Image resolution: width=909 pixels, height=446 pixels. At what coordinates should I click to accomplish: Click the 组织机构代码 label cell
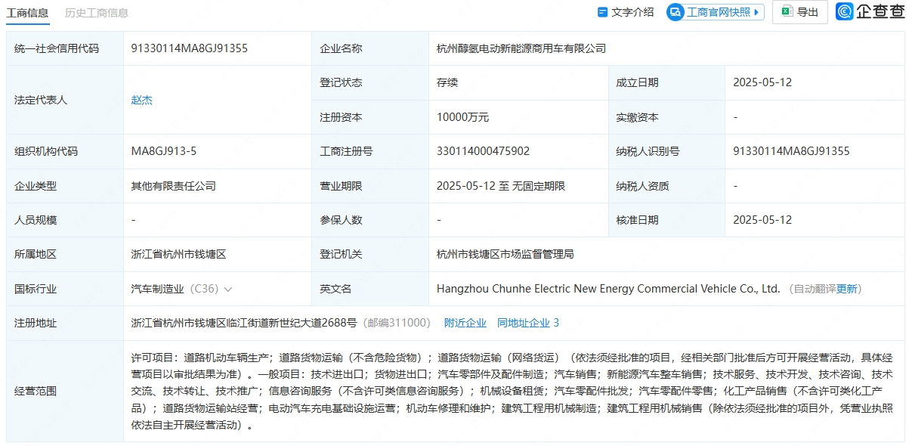pos(65,151)
